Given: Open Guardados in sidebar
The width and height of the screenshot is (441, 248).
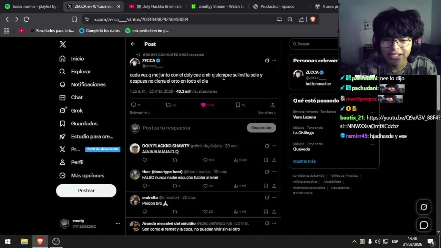Looking at the screenshot, I should pyautogui.click(x=79, y=124).
